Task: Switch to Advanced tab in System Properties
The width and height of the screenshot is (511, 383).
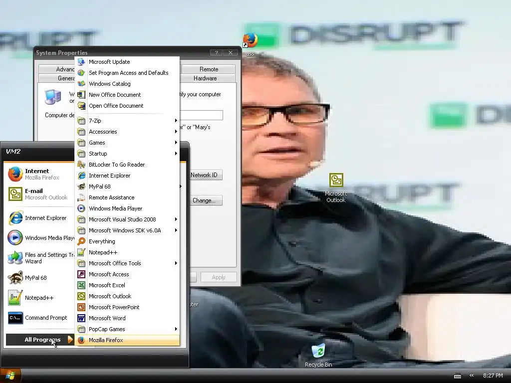Action: point(57,69)
